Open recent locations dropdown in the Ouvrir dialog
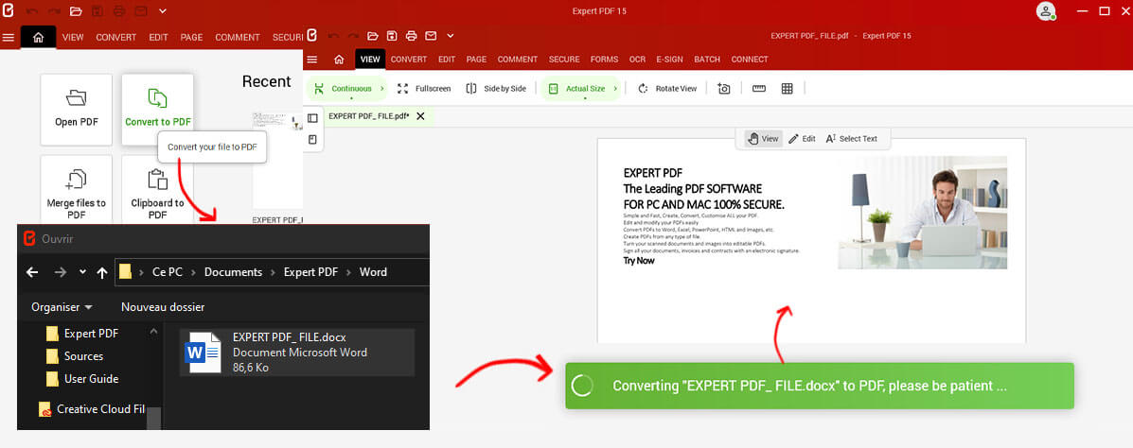Viewport: 1133px width, 448px height. click(x=82, y=272)
